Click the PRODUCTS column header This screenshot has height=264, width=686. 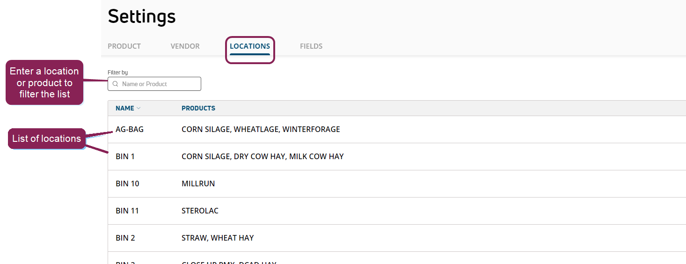198,108
